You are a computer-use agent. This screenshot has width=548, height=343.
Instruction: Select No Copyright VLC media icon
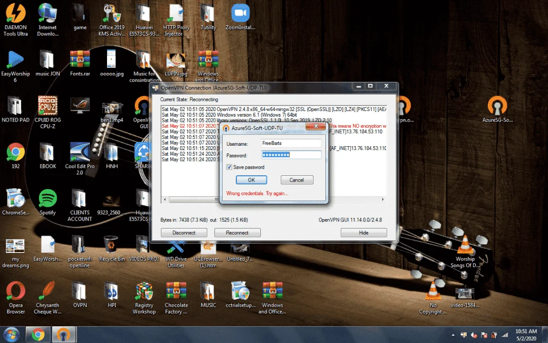pos(433,297)
